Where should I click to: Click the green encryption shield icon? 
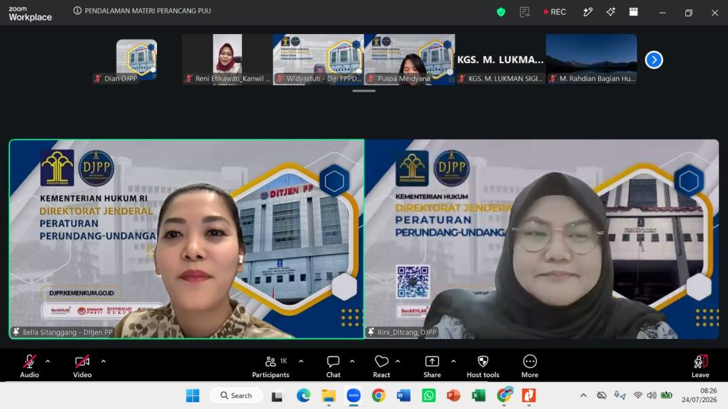(501, 12)
